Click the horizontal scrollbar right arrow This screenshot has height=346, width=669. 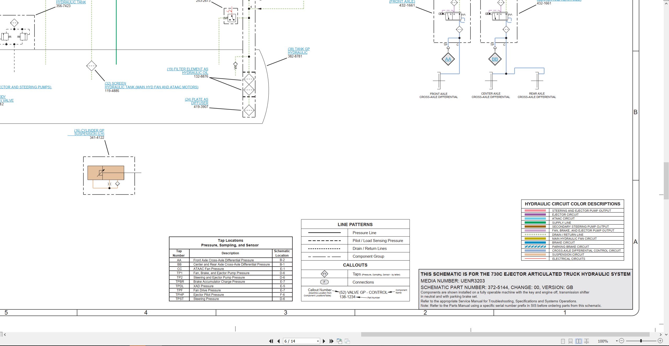(661, 334)
